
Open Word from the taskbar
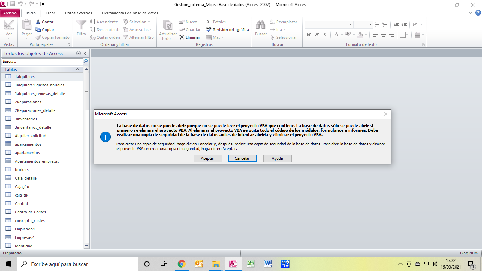(x=268, y=264)
